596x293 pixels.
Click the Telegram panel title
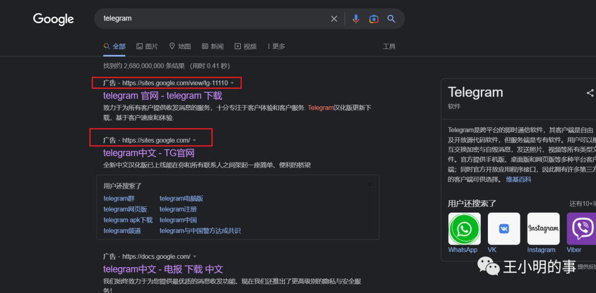[476, 92]
